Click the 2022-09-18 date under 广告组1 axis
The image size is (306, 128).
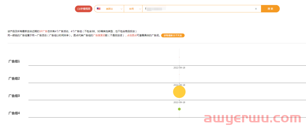(179, 68)
